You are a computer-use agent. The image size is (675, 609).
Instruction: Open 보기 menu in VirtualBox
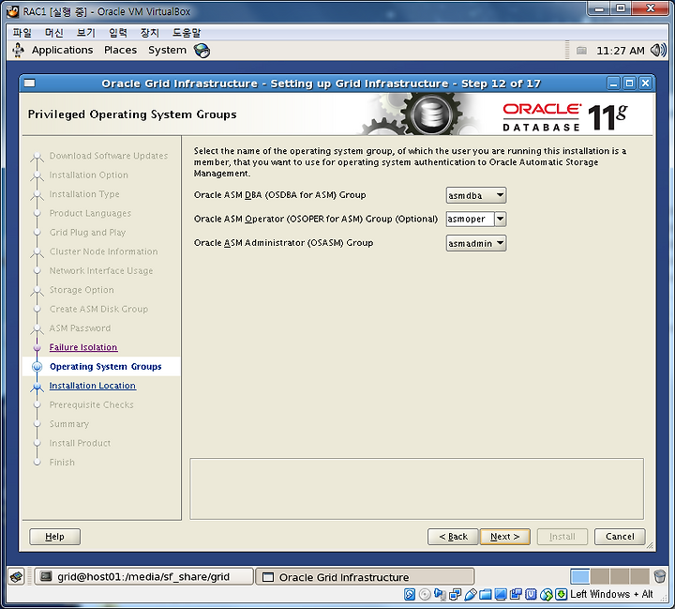(x=86, y=33)
